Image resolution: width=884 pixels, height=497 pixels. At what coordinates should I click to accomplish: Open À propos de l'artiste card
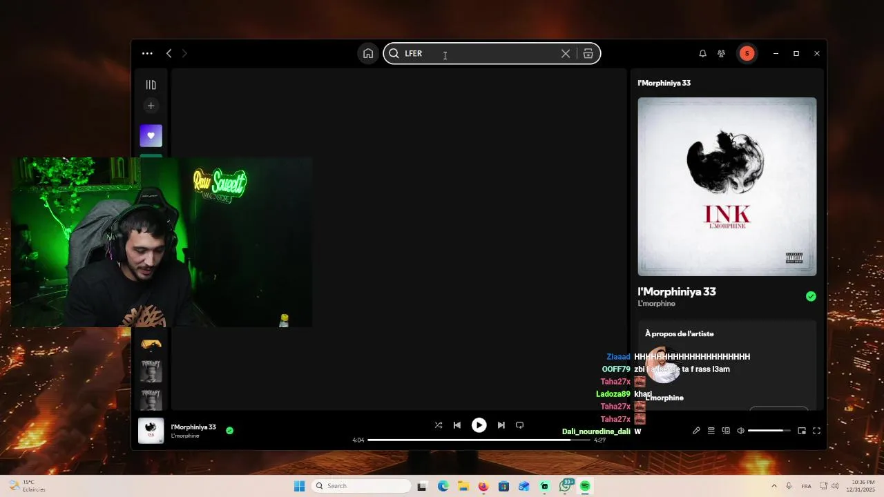coord(727,365)
